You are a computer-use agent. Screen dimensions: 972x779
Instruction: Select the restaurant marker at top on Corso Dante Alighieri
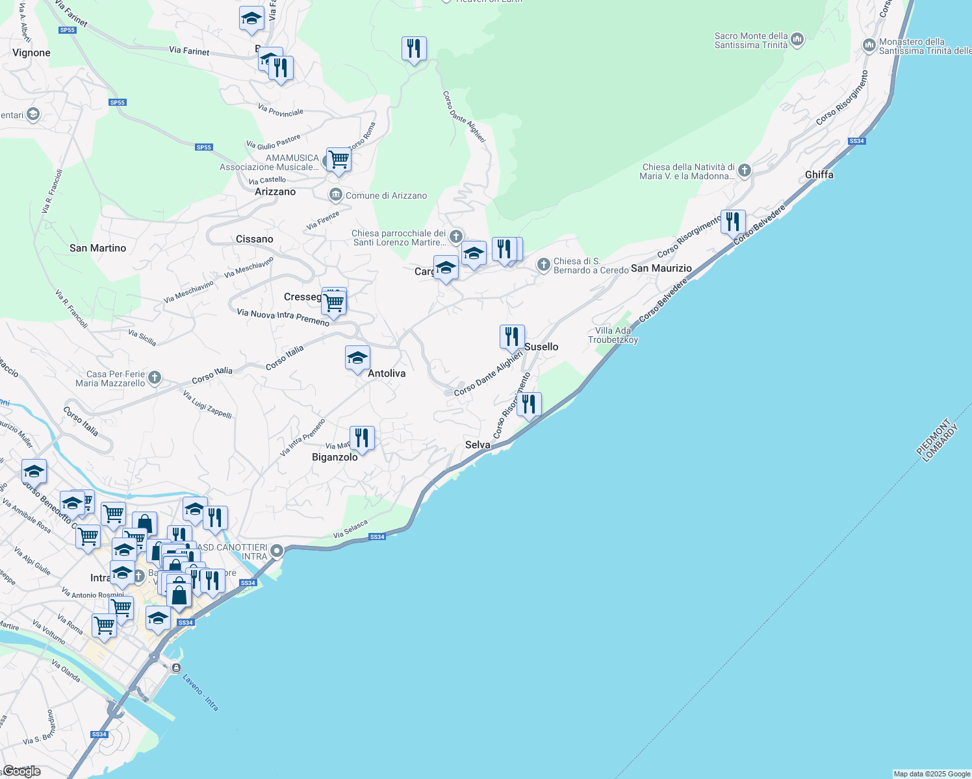[x=414, y=49]
